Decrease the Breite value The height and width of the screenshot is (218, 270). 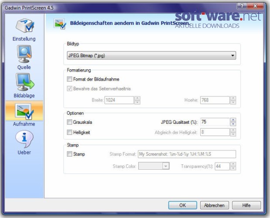(137, 102)
